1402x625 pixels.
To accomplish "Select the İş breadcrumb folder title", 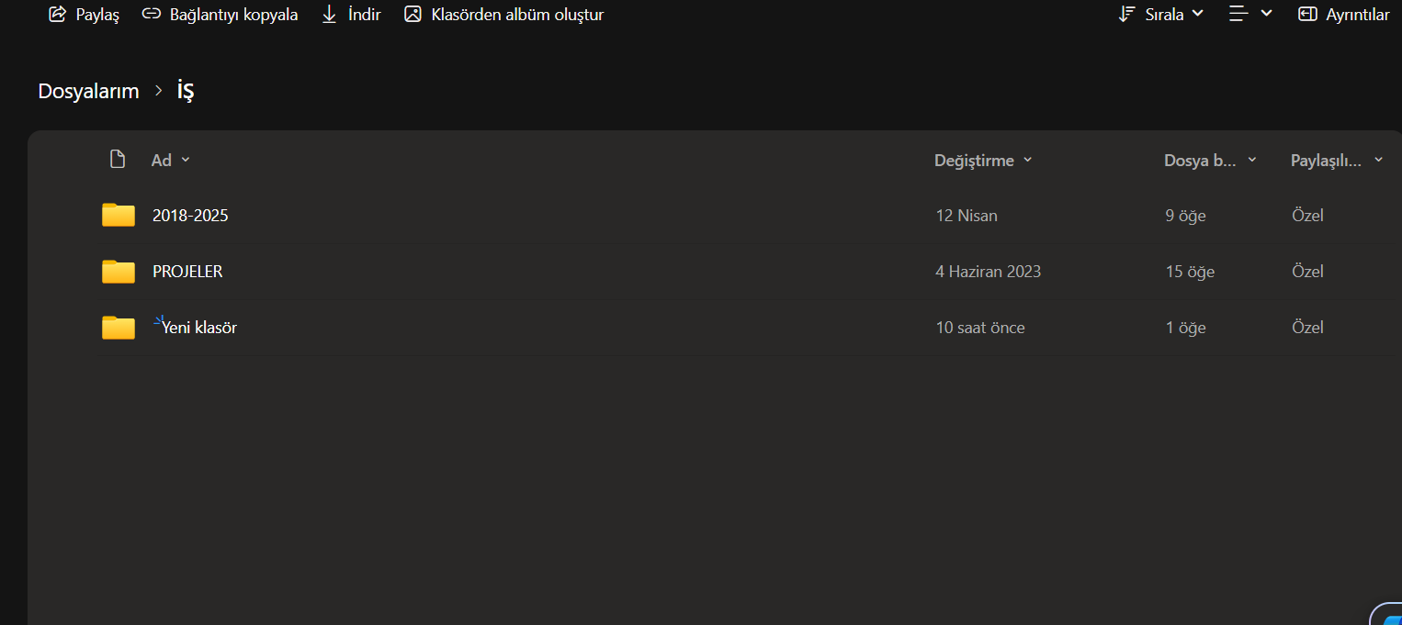I will (186, 90).
